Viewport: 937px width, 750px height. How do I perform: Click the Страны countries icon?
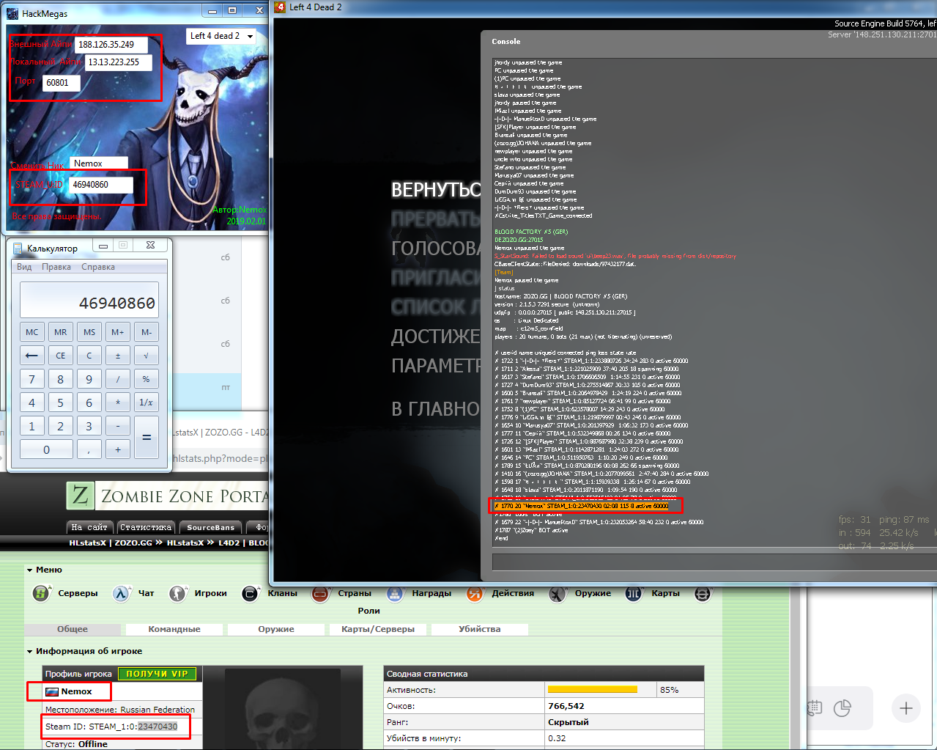320,593
